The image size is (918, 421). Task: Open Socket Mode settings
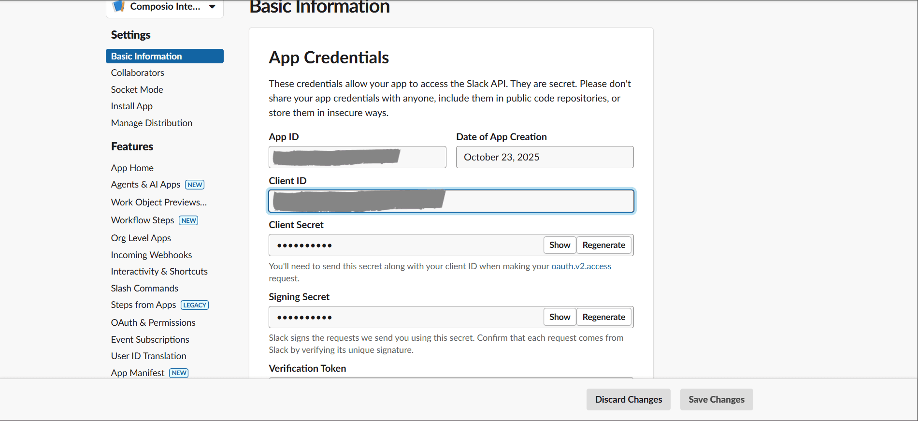point(137,89)
